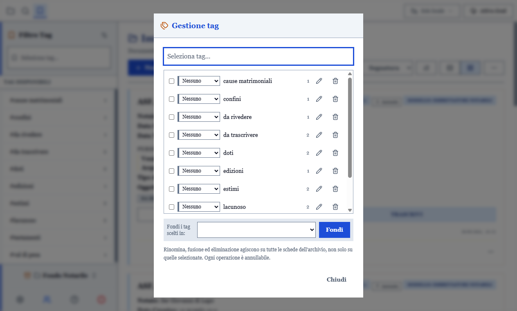This screenshot has width=517, height=311.
Task: Select the 'estimi' tag checkbox
Action: coord(171,189)
